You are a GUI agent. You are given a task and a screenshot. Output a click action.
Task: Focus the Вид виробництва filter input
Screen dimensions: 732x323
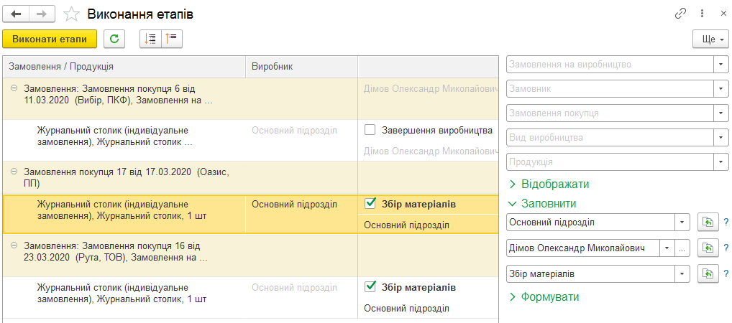(x=610, y=138)
